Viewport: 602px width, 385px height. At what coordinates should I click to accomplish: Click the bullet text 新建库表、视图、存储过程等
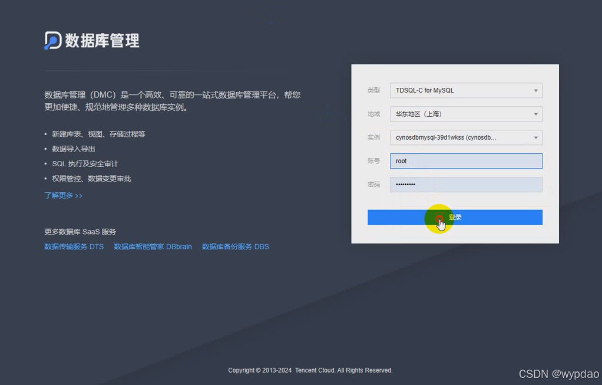point(99,134)
